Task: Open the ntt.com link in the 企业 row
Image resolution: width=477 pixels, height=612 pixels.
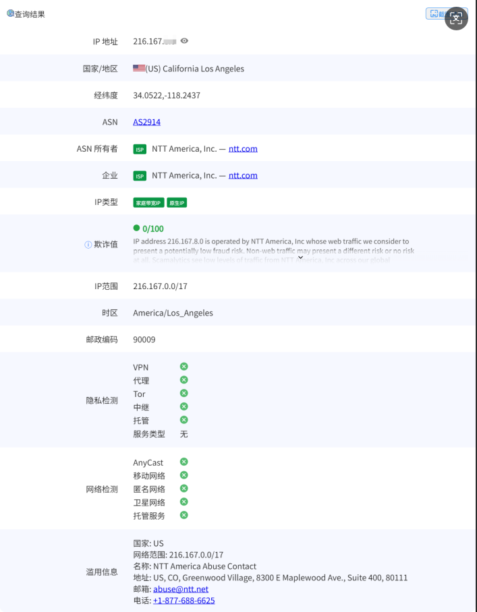Action: [243, 175]
